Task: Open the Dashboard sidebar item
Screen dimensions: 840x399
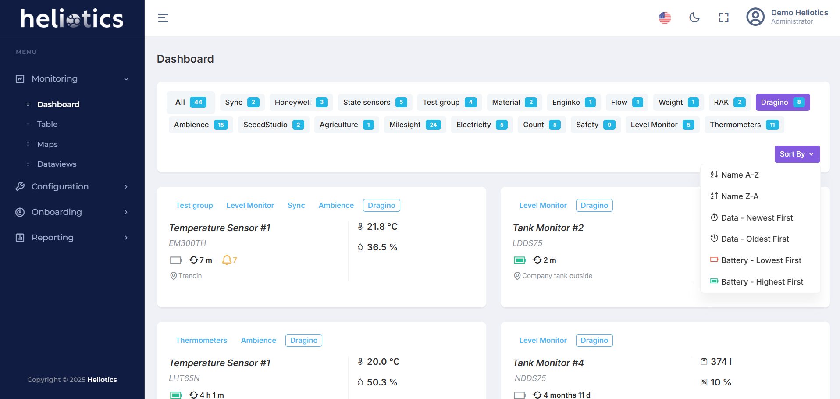Action: click(58, 104)
